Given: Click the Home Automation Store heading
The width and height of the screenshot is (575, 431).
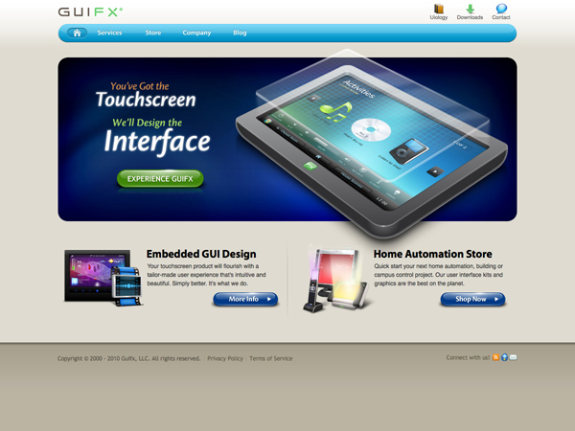Looking at the screenshot, I should (x=433, y=254).
